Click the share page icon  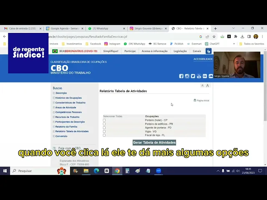pos(207,37)
